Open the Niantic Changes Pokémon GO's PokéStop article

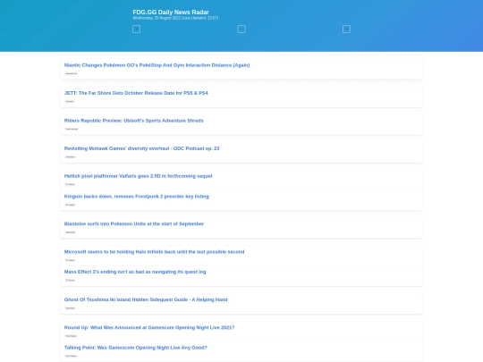click(157, 65)
